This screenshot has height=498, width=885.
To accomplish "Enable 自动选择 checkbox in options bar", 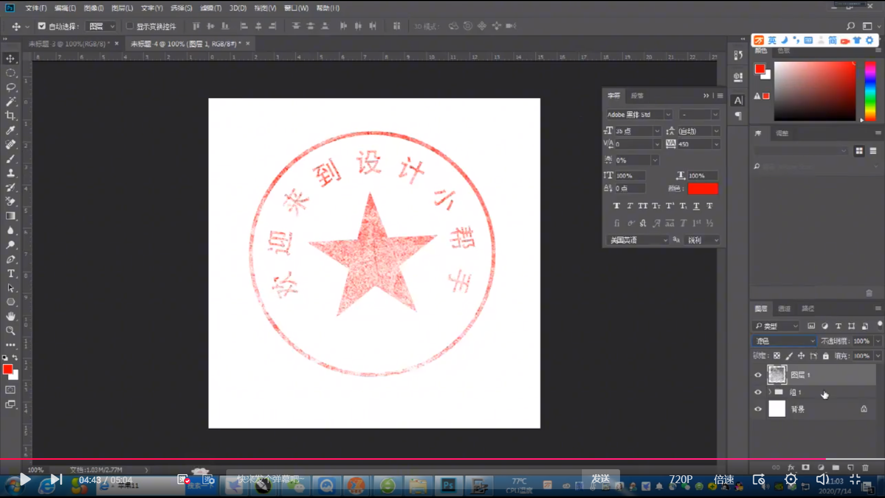I will pyautogui.click(x=41, y=25).
